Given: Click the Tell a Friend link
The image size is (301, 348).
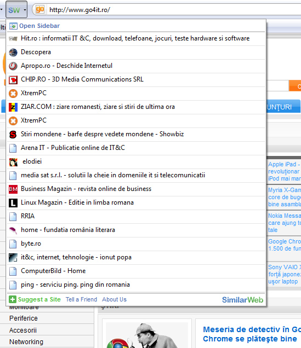Looking at the screenshot, I should point(81,299).
